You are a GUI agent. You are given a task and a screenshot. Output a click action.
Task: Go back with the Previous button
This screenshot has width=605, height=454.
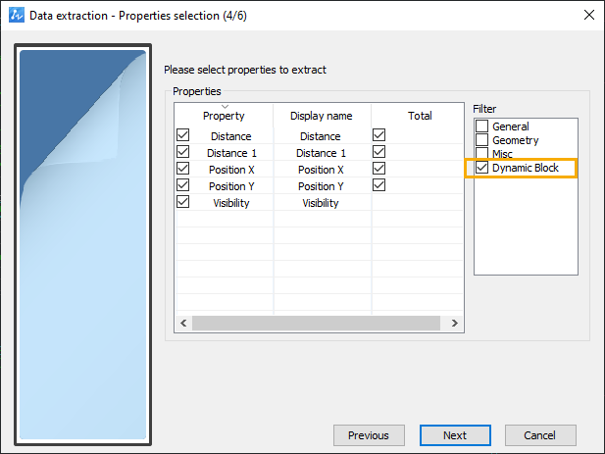coord(369,435)
